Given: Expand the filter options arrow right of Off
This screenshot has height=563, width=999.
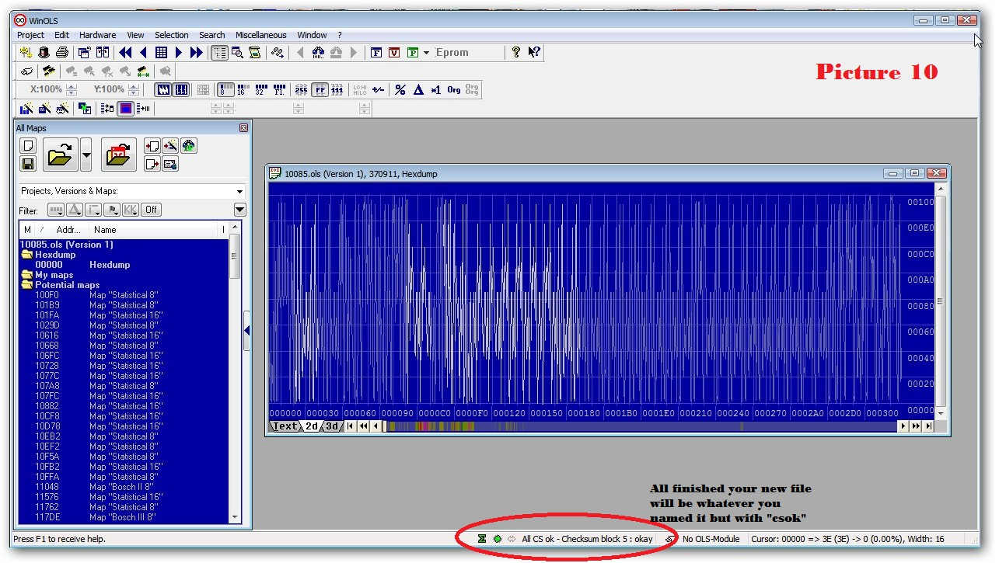Looking at the screenshot, I should pos(239,210).
